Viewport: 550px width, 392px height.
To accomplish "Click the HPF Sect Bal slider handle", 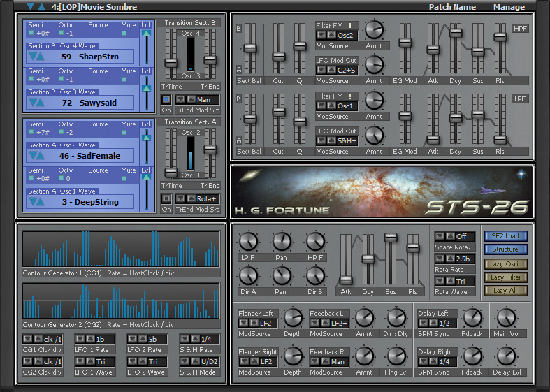I will point(250,48).
